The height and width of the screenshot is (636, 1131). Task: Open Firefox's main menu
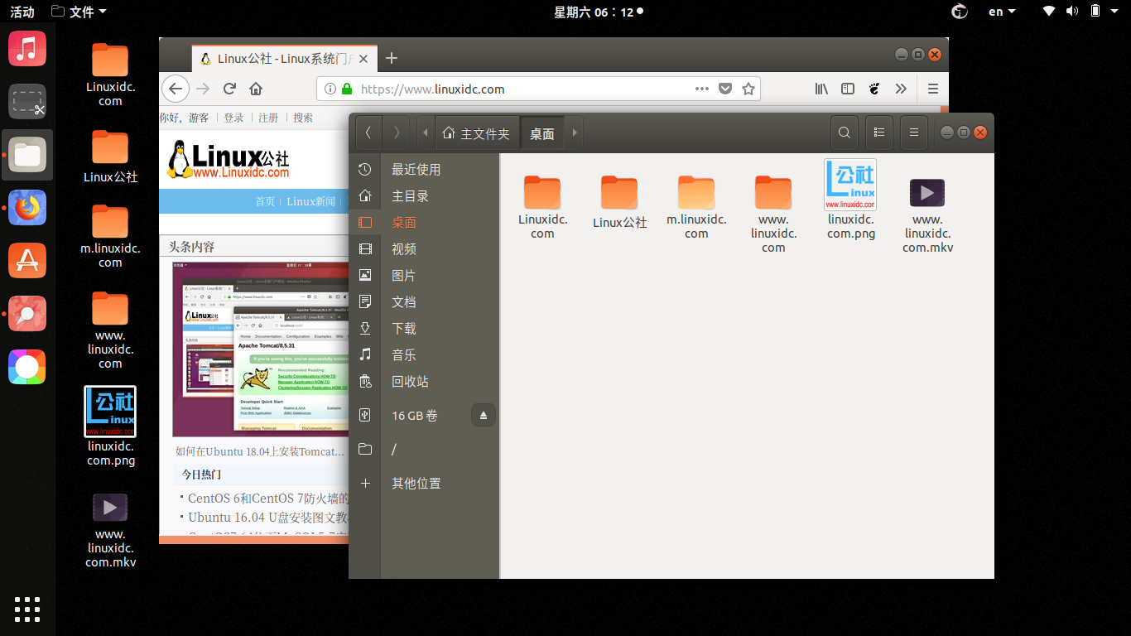tap(932, 89)
